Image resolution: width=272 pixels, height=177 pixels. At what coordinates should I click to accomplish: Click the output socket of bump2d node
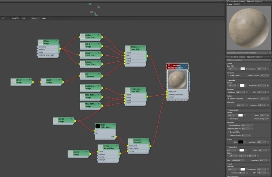(150, 146)
